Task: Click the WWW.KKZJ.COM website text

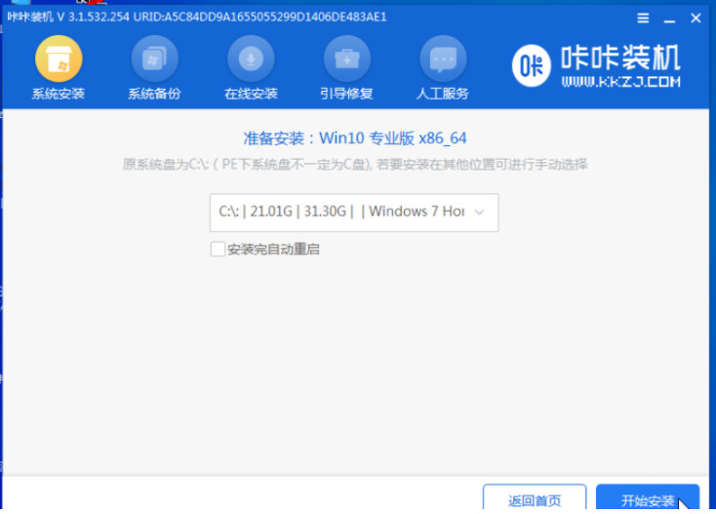Action: click(x=620, y=83)
